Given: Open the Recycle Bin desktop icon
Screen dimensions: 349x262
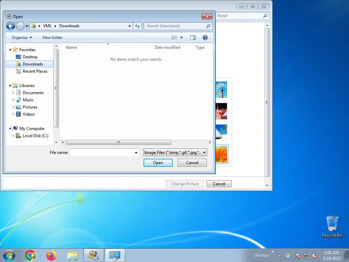Looking at the screenshot, I should (332, 227).
